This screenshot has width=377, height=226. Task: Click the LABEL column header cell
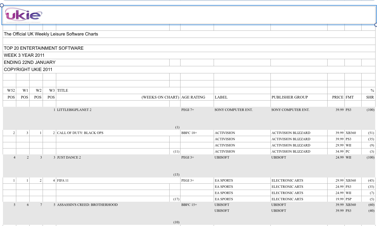(x=221, y=97)
